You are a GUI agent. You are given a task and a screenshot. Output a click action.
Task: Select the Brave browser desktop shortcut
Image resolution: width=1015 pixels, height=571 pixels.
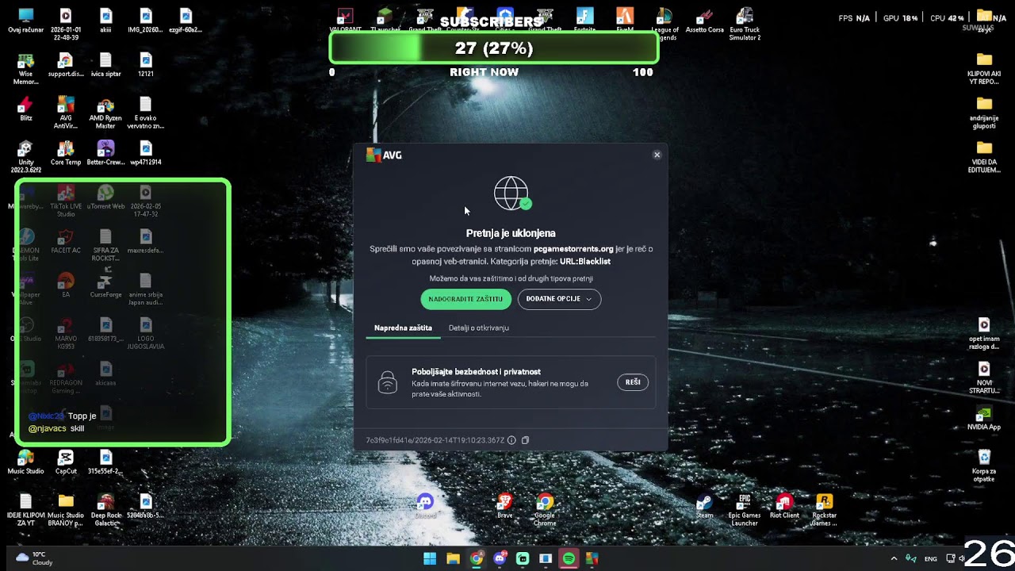click(x=505, y=505)
